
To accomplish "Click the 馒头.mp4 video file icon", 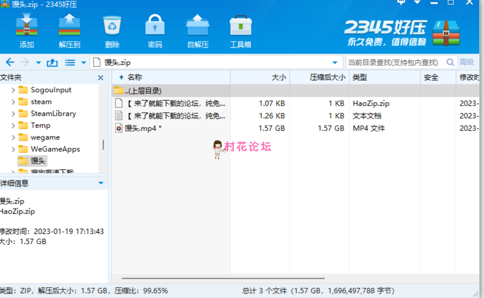I will pos(119,128).
